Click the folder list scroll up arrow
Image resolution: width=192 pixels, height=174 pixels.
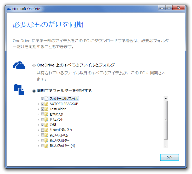coord(166,98)
